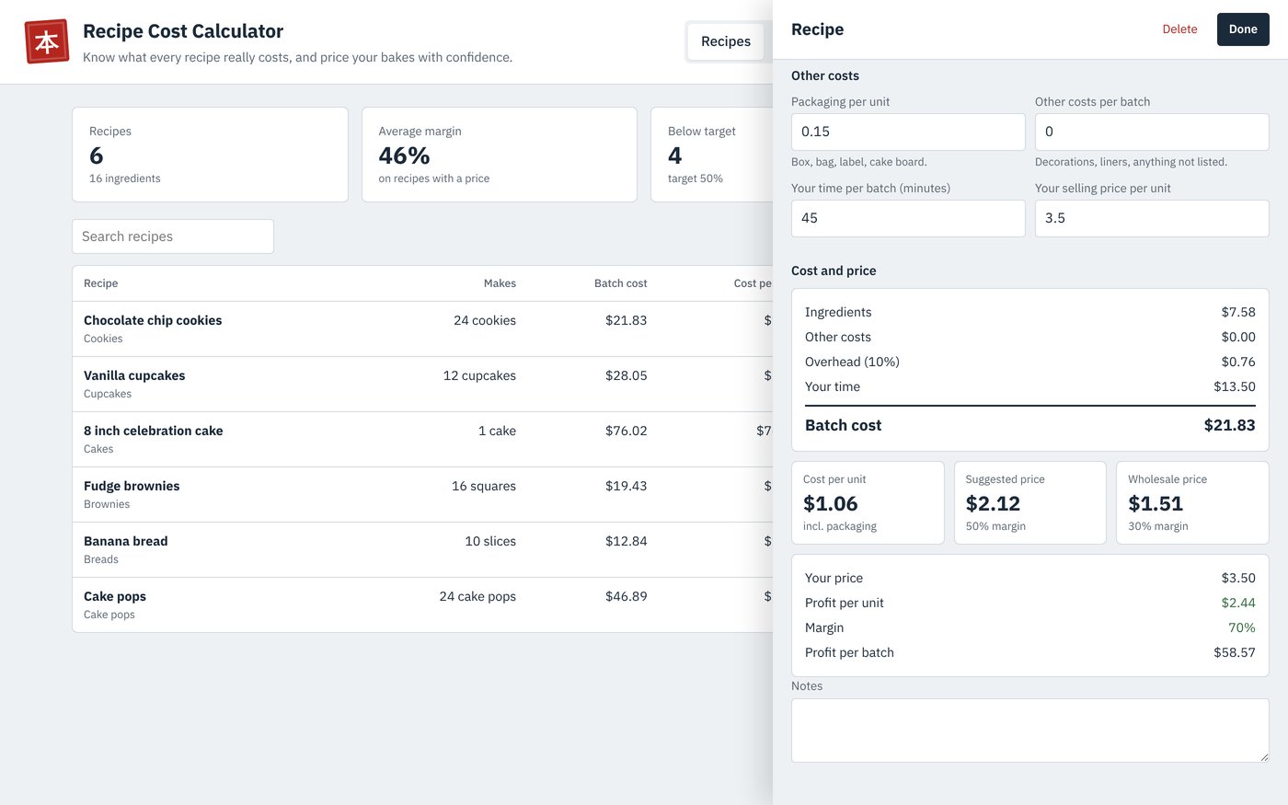The width and height of the screenshot is (1288, 805).
Task: Open the Vanilla cupcakes recipe
Action: pos(423,385)
